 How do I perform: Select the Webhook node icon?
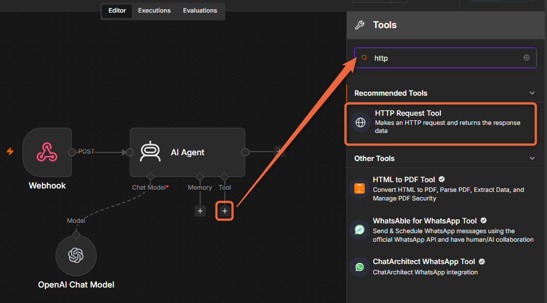point(47,152)
